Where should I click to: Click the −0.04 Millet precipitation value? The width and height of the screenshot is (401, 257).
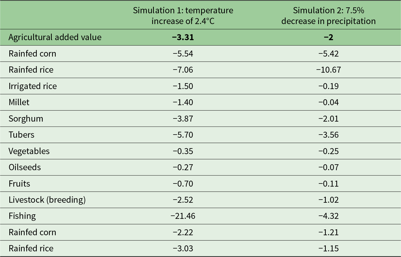328,102
